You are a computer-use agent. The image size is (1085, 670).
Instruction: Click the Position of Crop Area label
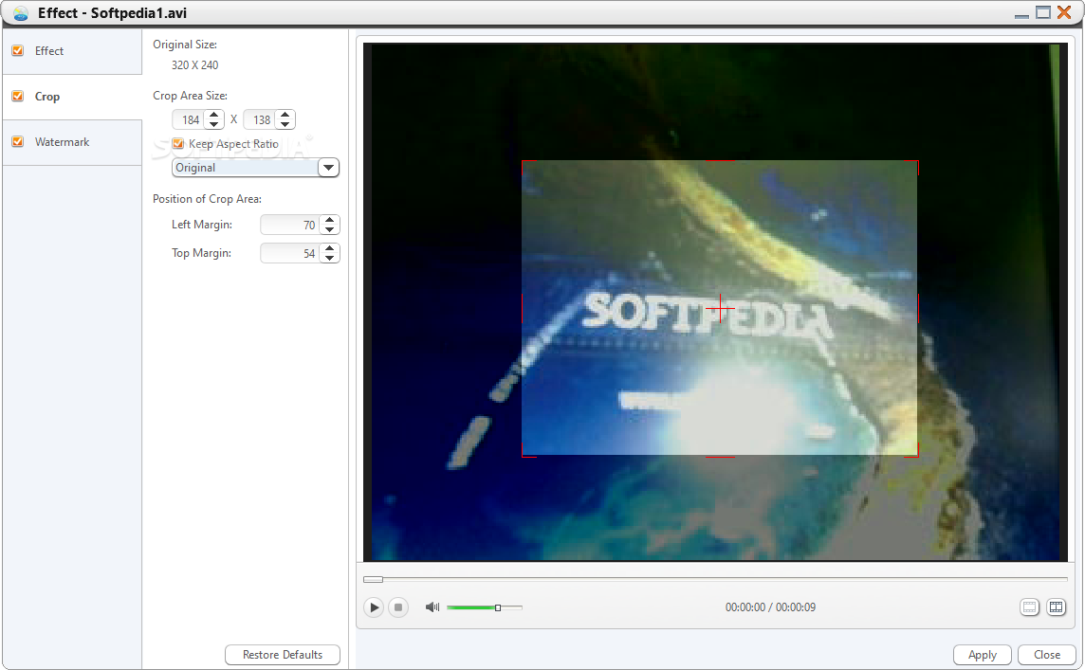click(207, 198)
